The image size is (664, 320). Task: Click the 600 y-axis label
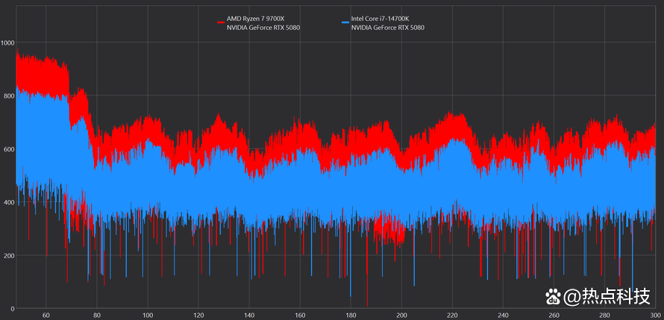click(7, 149)
